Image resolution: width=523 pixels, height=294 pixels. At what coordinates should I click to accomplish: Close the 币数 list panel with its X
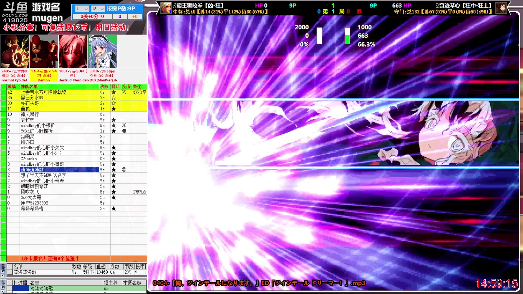coord(2,275)
